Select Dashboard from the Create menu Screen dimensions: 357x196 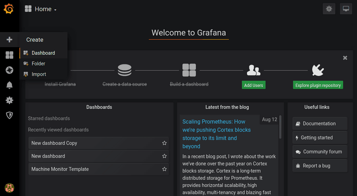point(43,53)
